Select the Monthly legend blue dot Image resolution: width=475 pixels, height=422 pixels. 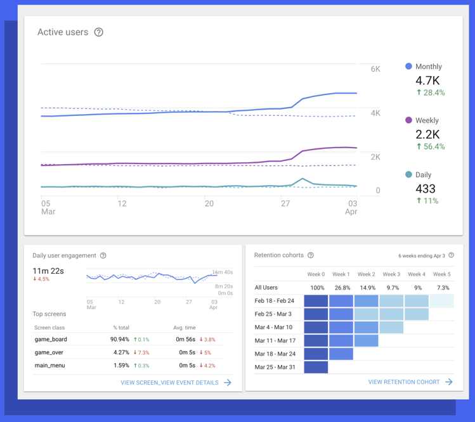pos(408,67)
